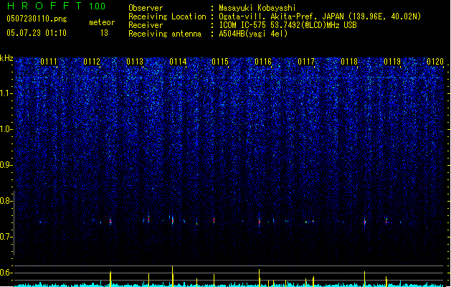Click time marker 0113
This screenshot has height=287, width=451.
[135, 62]
